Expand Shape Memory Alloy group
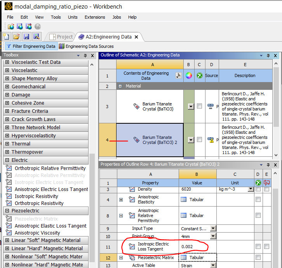The width and height of the screenshot is (282, 268). click(7, 78)
